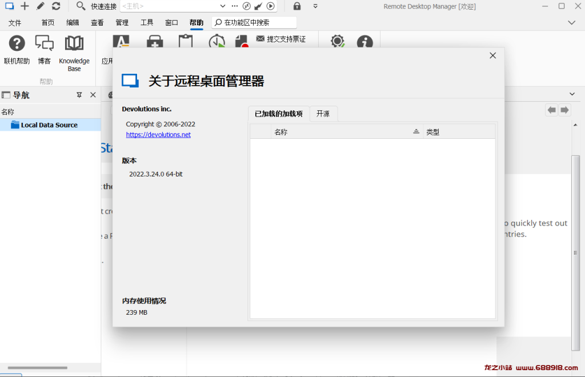
Task: Open the quick connect host dropdown arrow
Action: point(223,6)
